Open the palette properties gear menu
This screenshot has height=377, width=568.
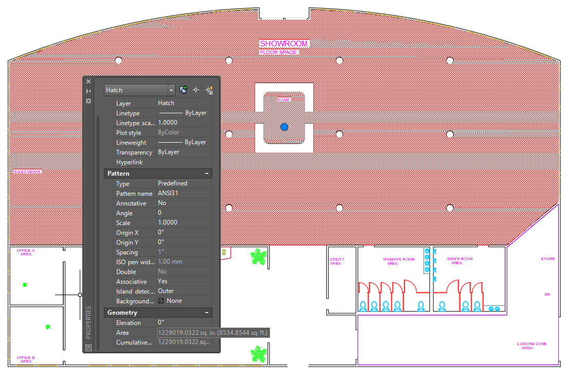tap(88, 101)
